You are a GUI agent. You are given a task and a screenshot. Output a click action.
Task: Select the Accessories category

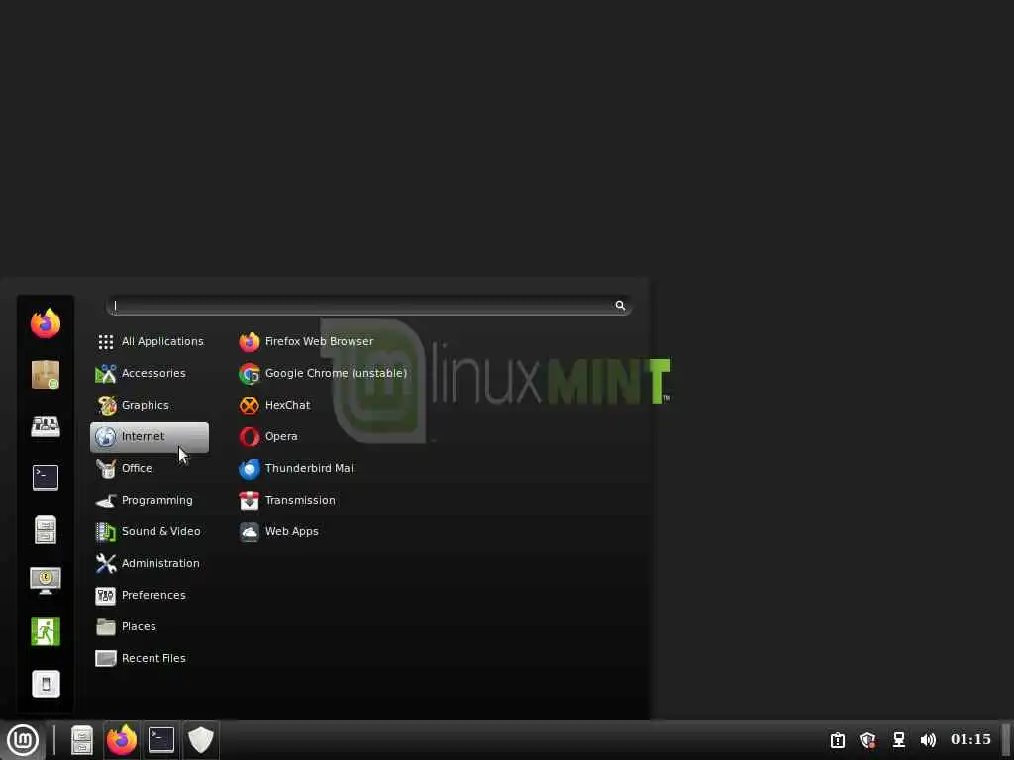tap(150, 373)
